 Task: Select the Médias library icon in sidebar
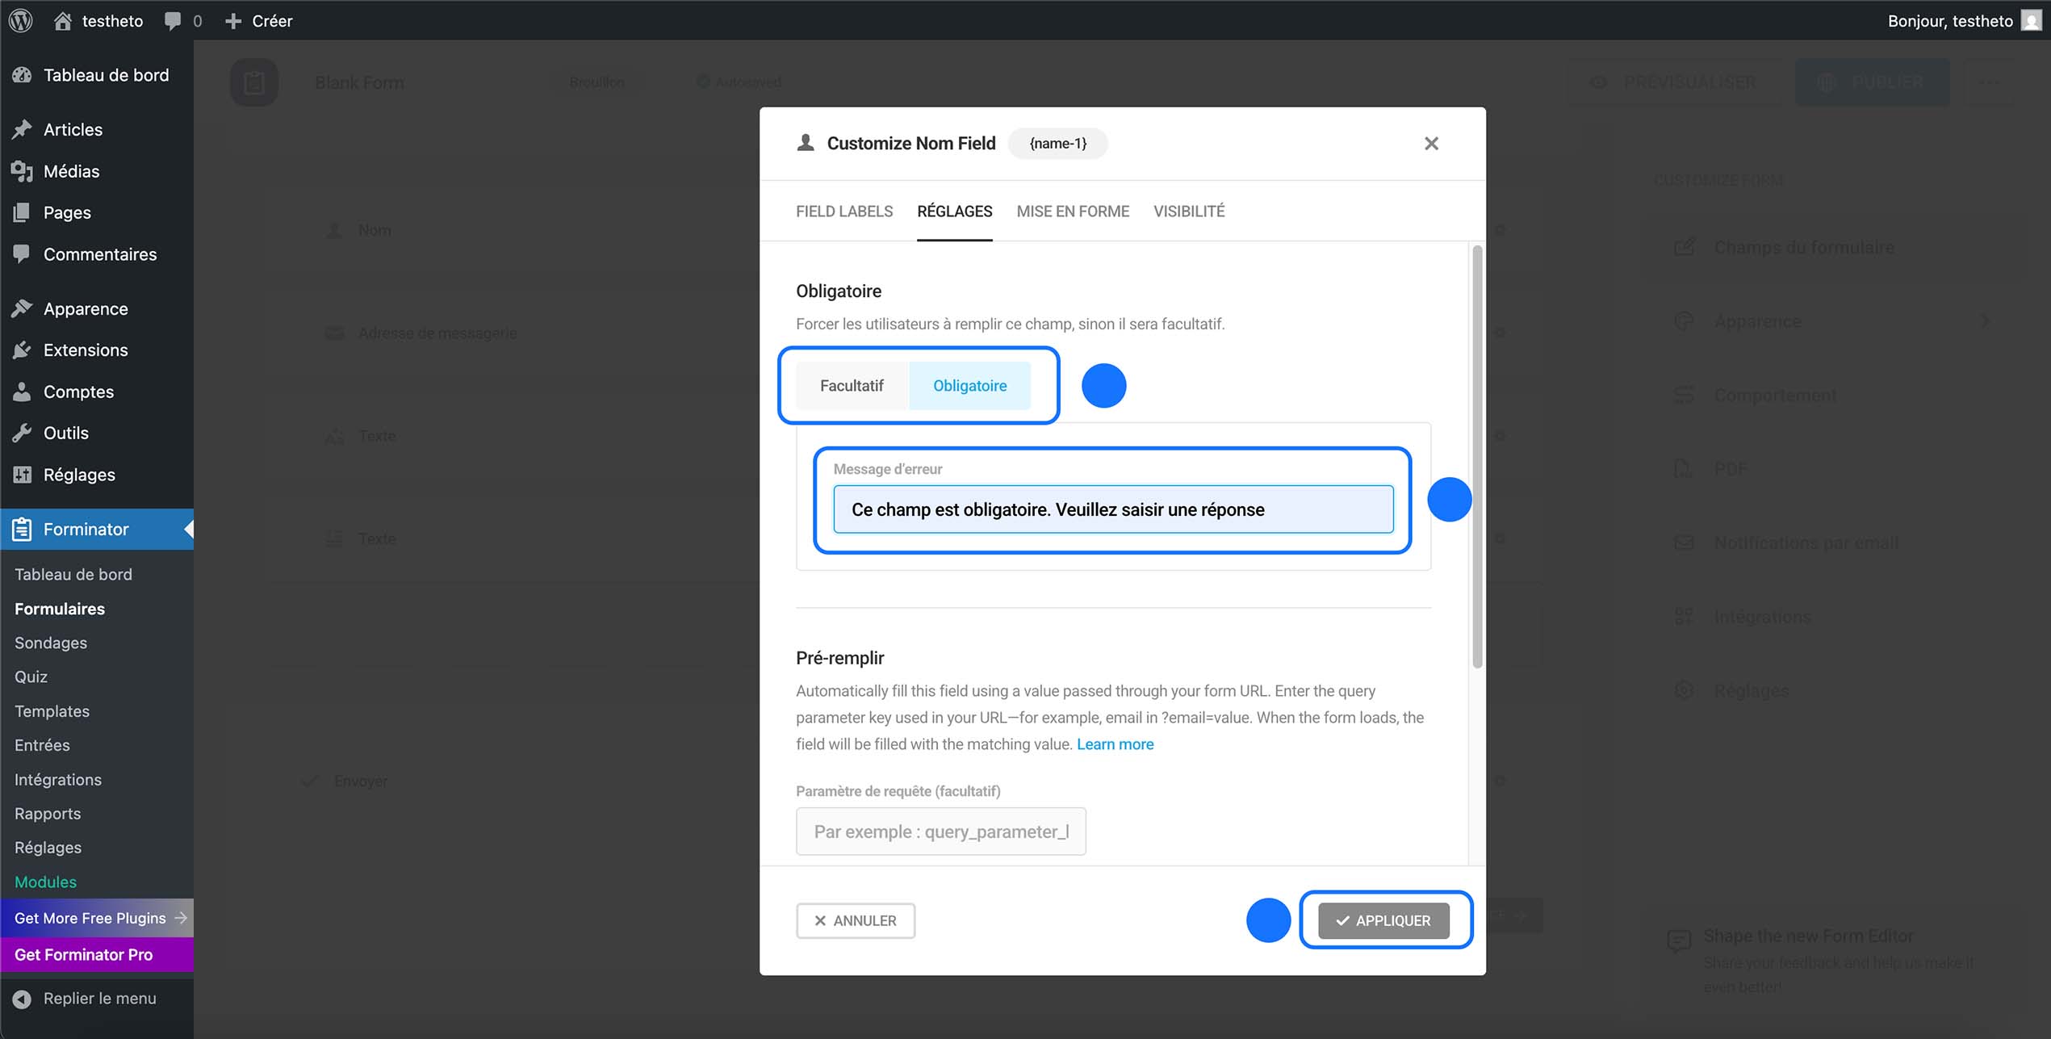[x=23, y=171]
